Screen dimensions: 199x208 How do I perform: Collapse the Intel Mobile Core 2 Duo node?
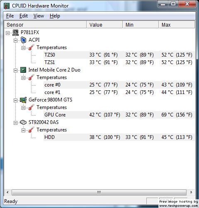[15, 70]
